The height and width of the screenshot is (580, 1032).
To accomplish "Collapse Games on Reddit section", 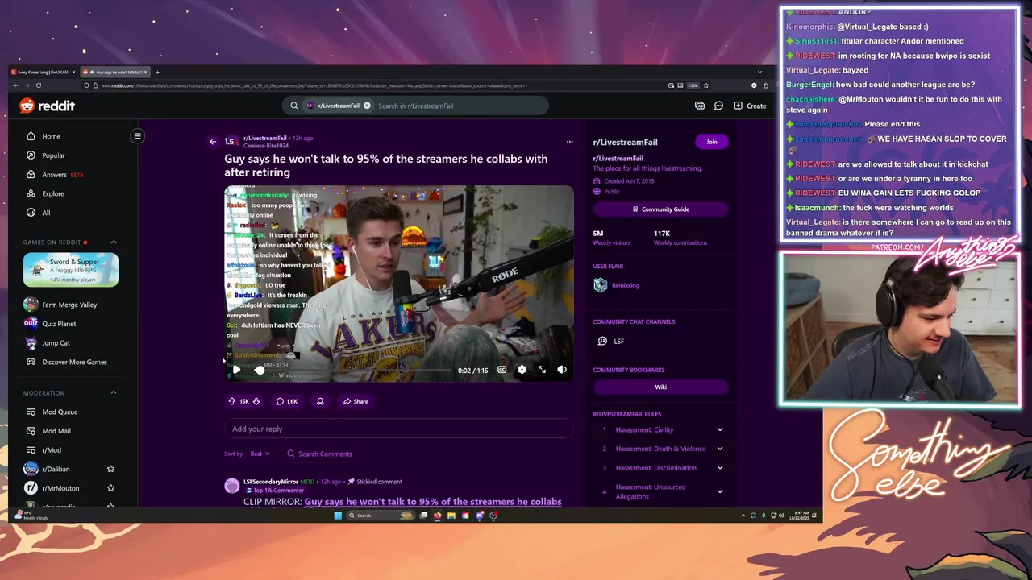I will coord(114,242).
